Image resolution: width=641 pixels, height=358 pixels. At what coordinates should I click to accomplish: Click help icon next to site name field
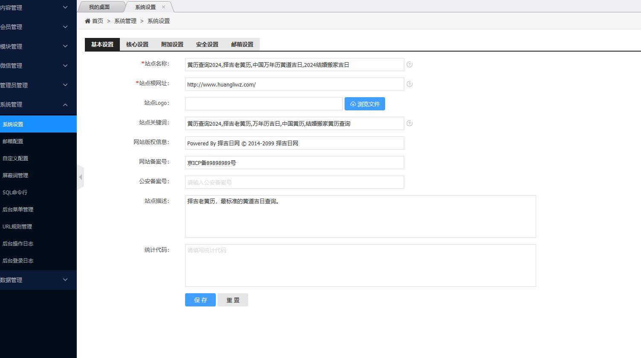point(409,64)
